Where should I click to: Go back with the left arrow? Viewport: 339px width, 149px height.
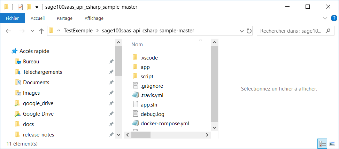[x=8, y=31]
